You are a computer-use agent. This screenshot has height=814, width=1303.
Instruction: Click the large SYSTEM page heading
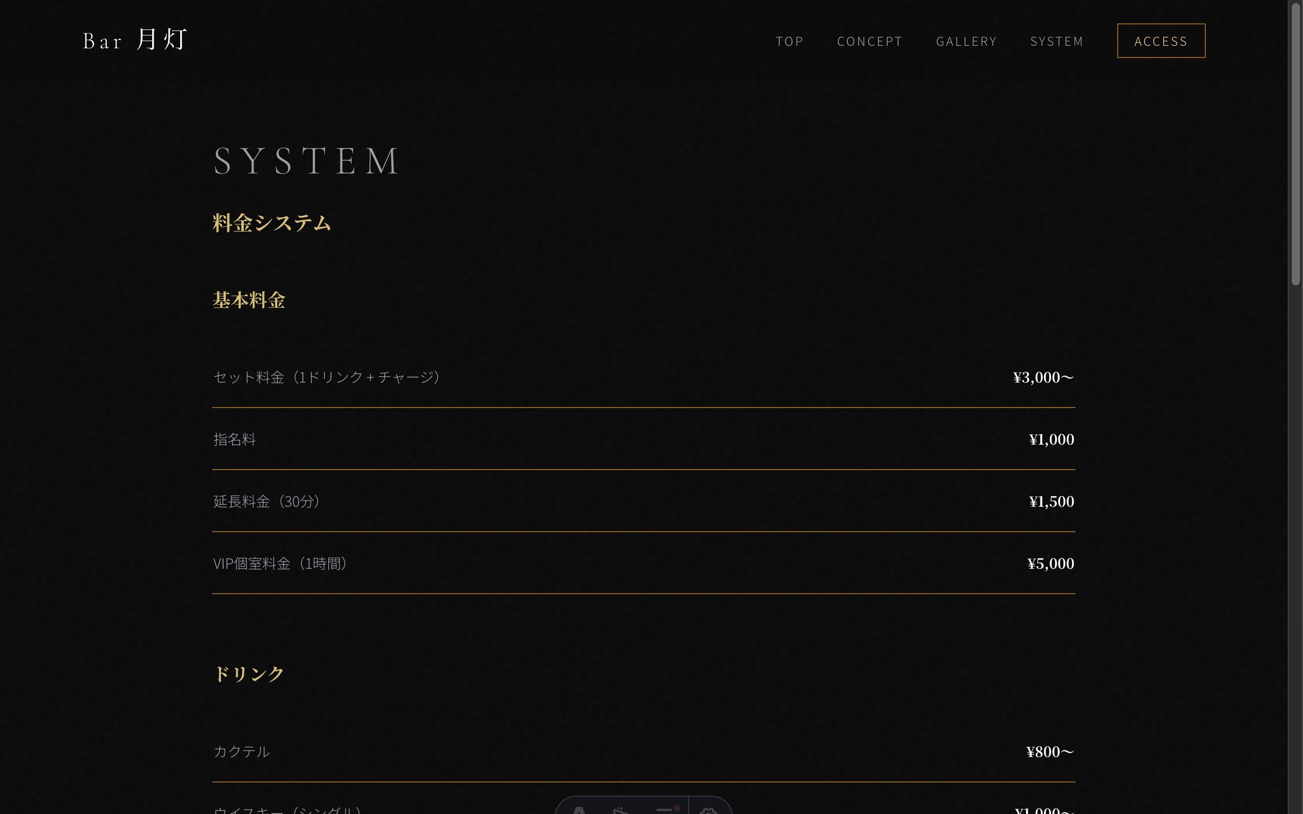307,161
